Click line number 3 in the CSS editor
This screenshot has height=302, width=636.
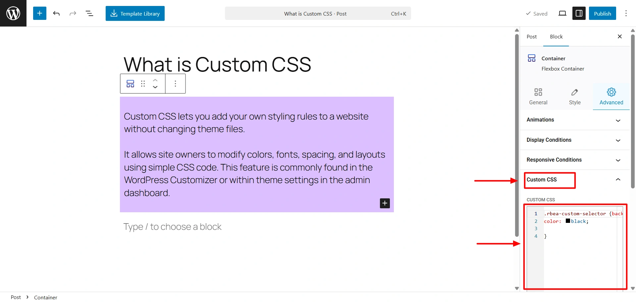(x=536, y=228)
